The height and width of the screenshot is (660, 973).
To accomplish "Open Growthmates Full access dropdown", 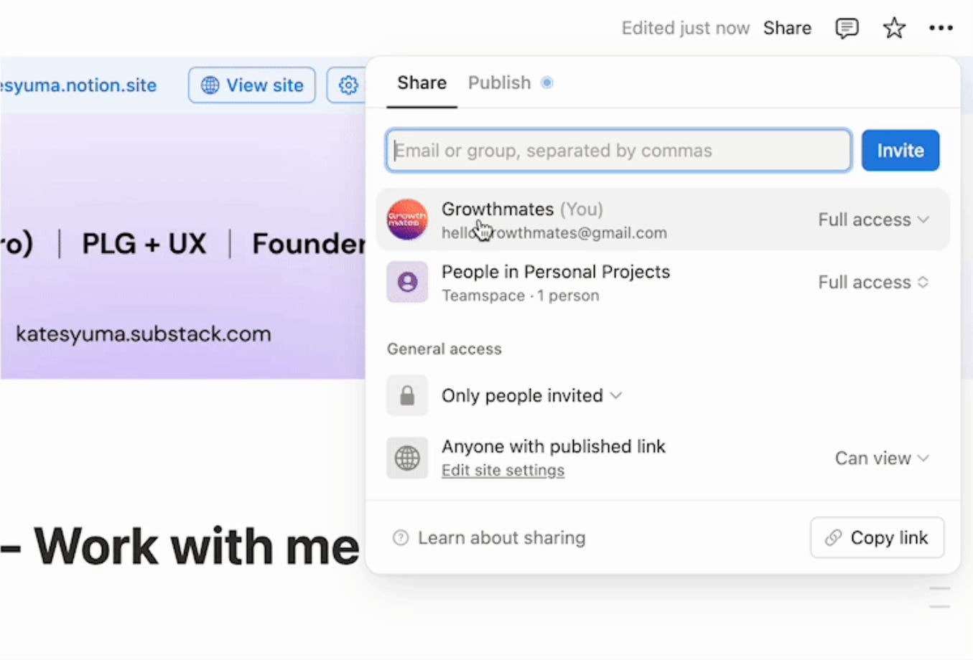I will [x=873, y=220].
